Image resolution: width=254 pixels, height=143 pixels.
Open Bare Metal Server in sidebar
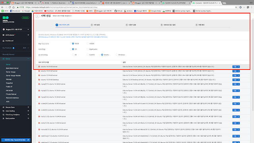pos(12,68)
